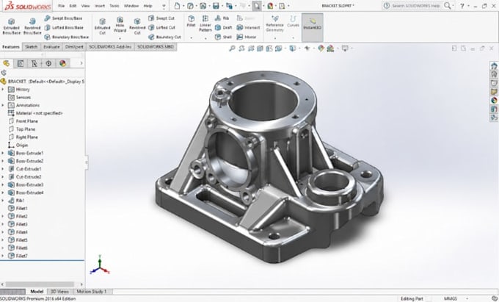The height and width of the screenshot is (302, 499).
Task: Switch to the Sketch tab
Action: [x=31, y=47]
